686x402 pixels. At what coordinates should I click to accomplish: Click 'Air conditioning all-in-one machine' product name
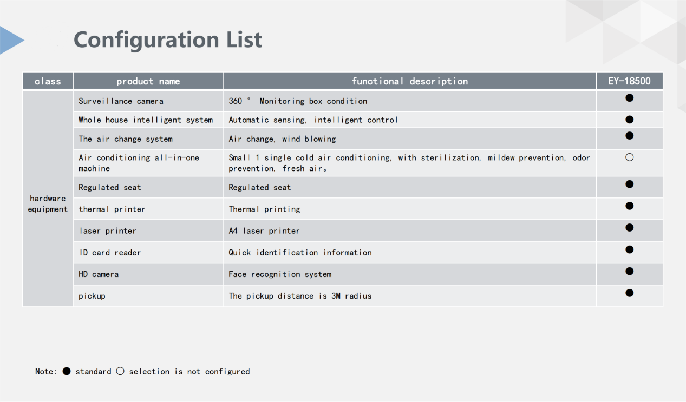pyautogui.click(x=139, y=163)
